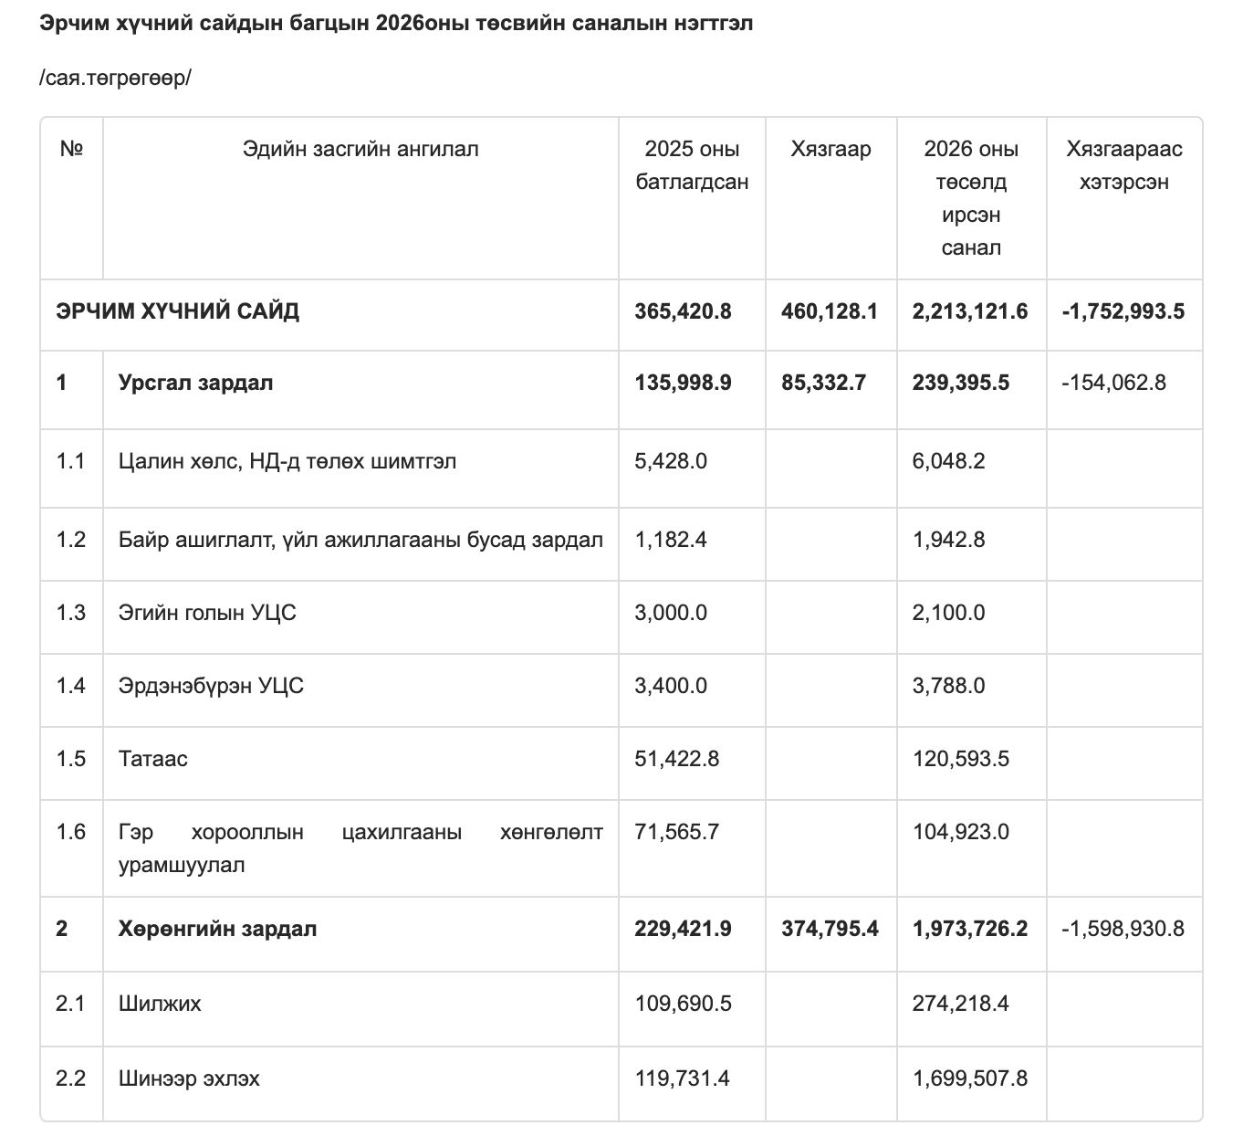Screen dimensions: 1243x1136
Task: Select the 'Эгийн голын УЦС' row label
Action: pos(207,613)
